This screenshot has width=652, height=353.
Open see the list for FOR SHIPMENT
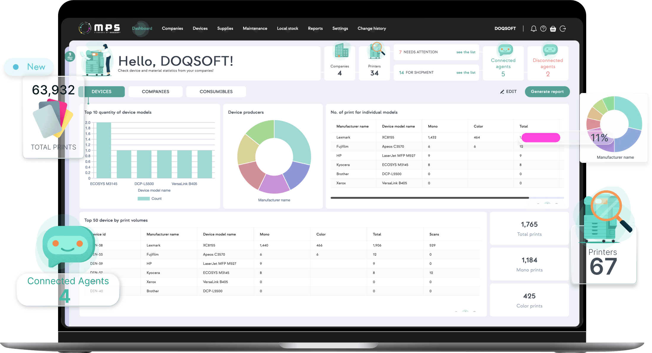tap(466, 73)
